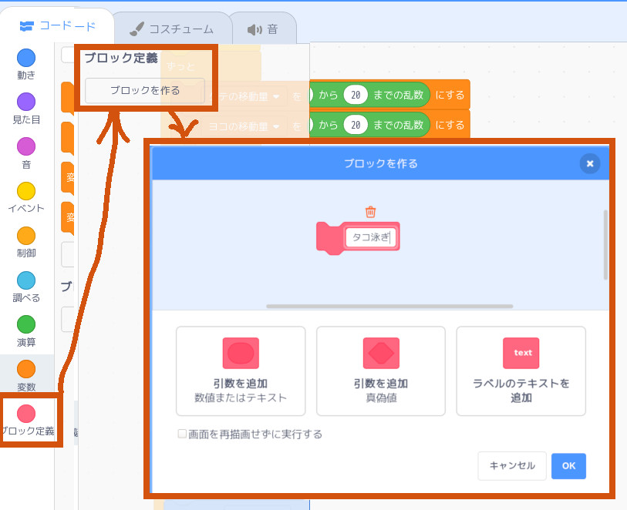Select the ブロック定義 category circle
Image resolution: width=627 pixels, height=510 pixels.
coord(26,414)
